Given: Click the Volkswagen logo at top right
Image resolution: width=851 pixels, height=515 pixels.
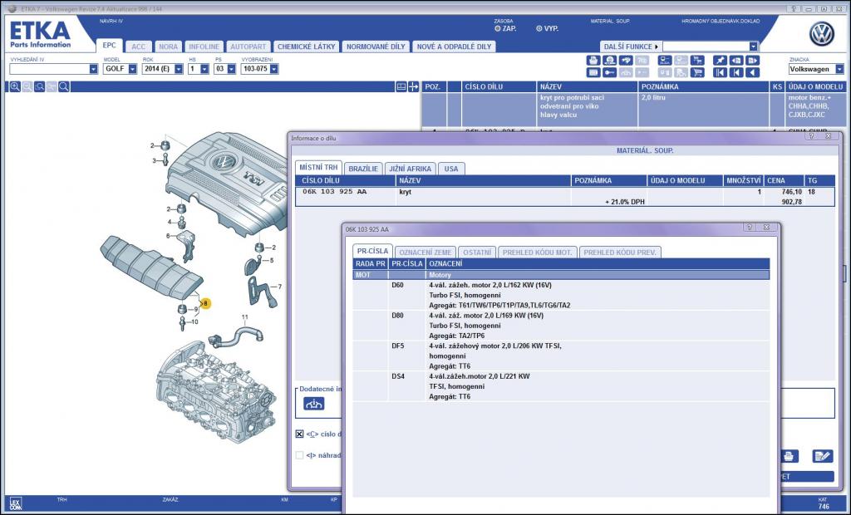Looking at the screenshot, I should coord(822,34).
